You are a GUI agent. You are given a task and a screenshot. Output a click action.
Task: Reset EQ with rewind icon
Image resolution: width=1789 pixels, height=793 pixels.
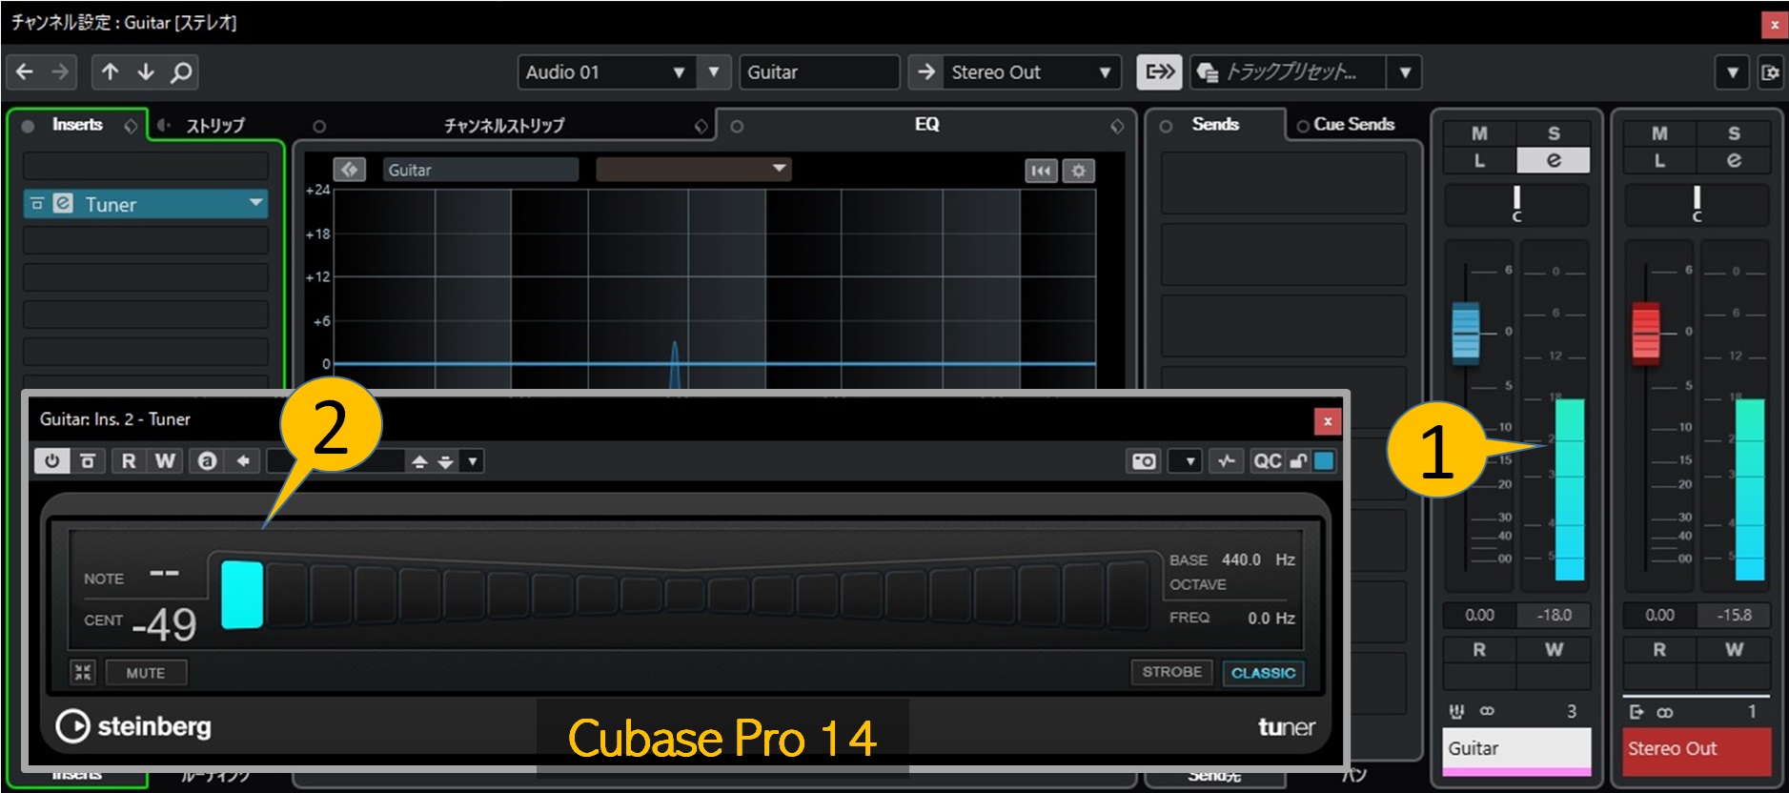point(1041,171)
